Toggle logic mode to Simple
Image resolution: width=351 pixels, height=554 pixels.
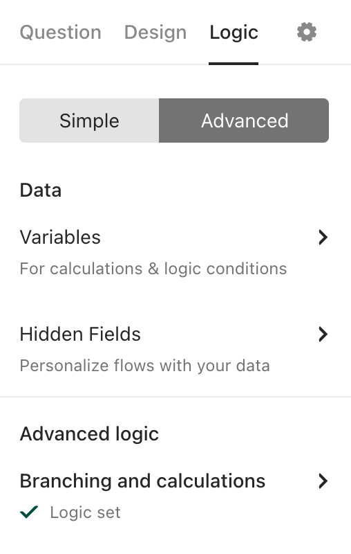click(89, 120)
